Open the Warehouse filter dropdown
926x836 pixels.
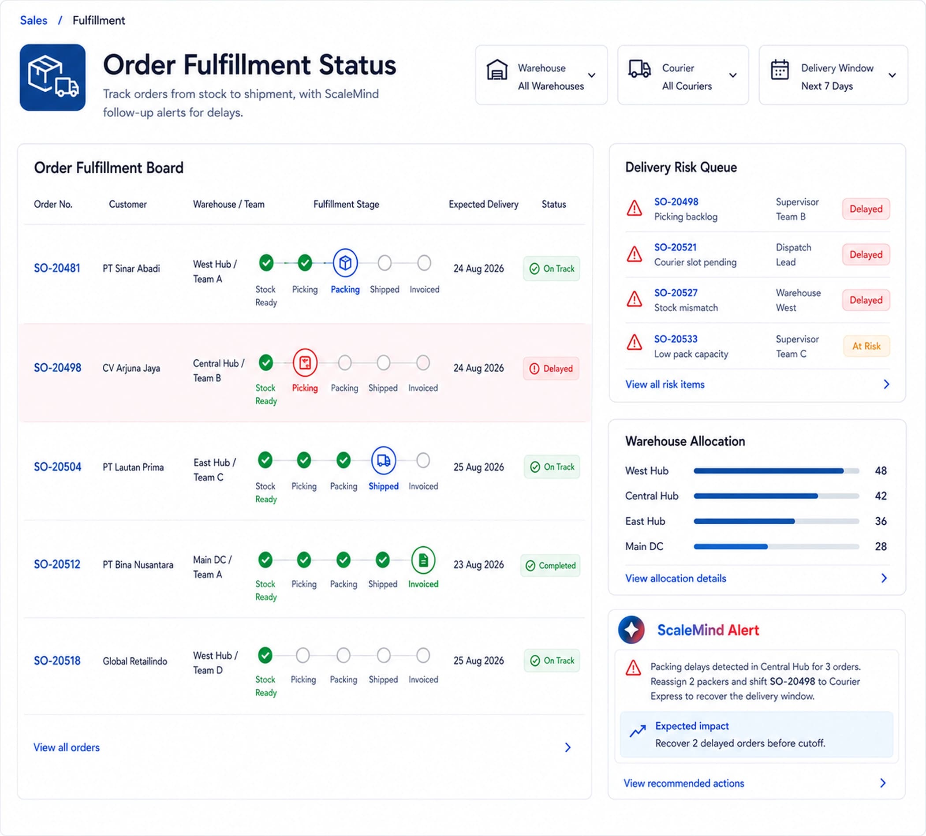[x=541, y=75]
